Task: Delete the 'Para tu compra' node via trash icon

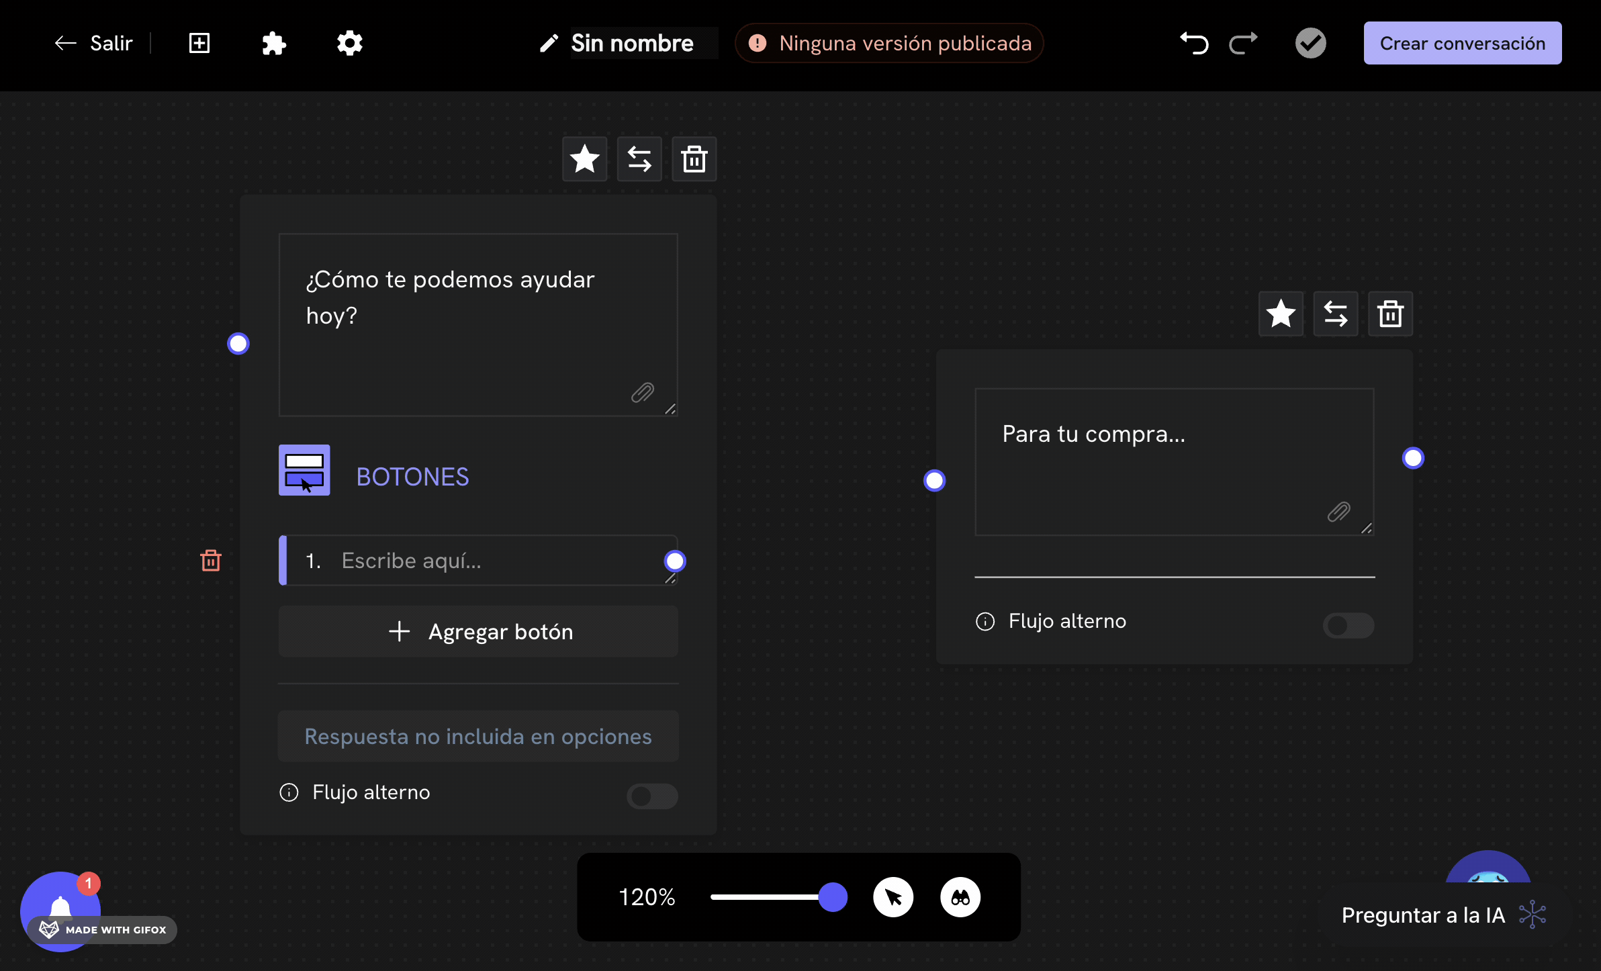Action: [x=1390, y=314]
